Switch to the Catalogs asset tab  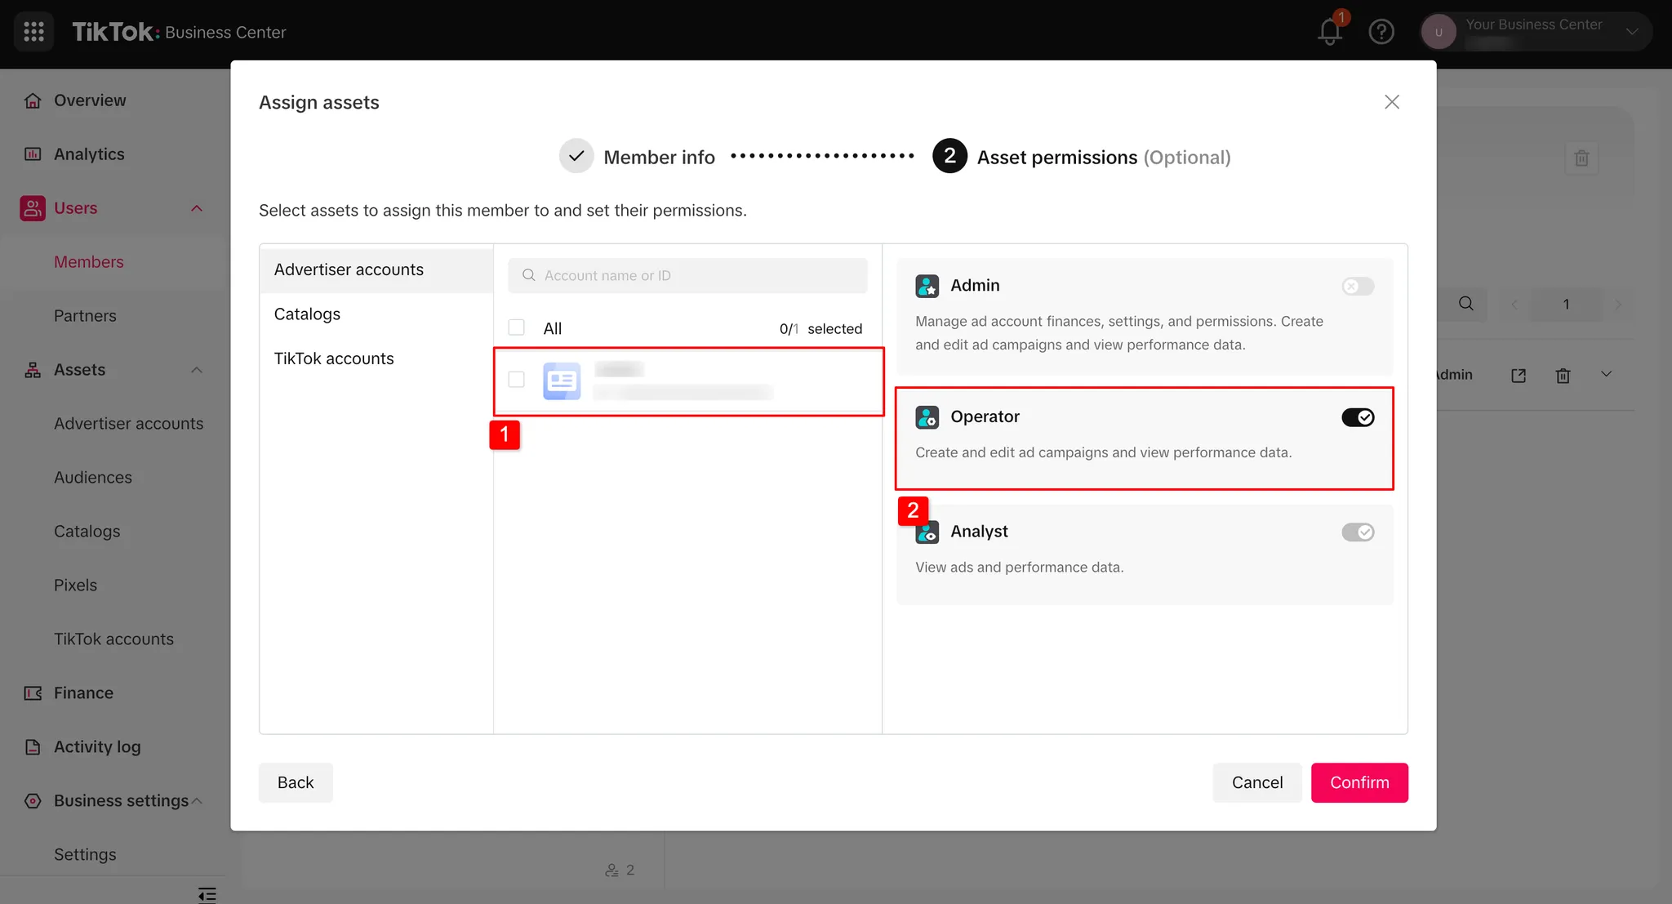307,314
